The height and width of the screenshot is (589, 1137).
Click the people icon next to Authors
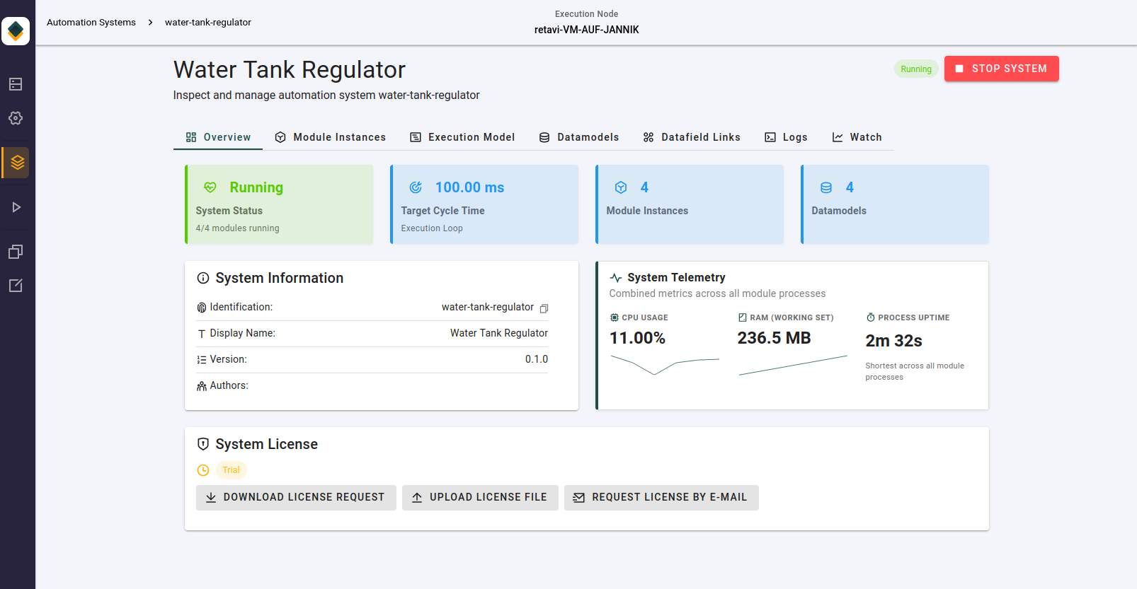(202, 386)
